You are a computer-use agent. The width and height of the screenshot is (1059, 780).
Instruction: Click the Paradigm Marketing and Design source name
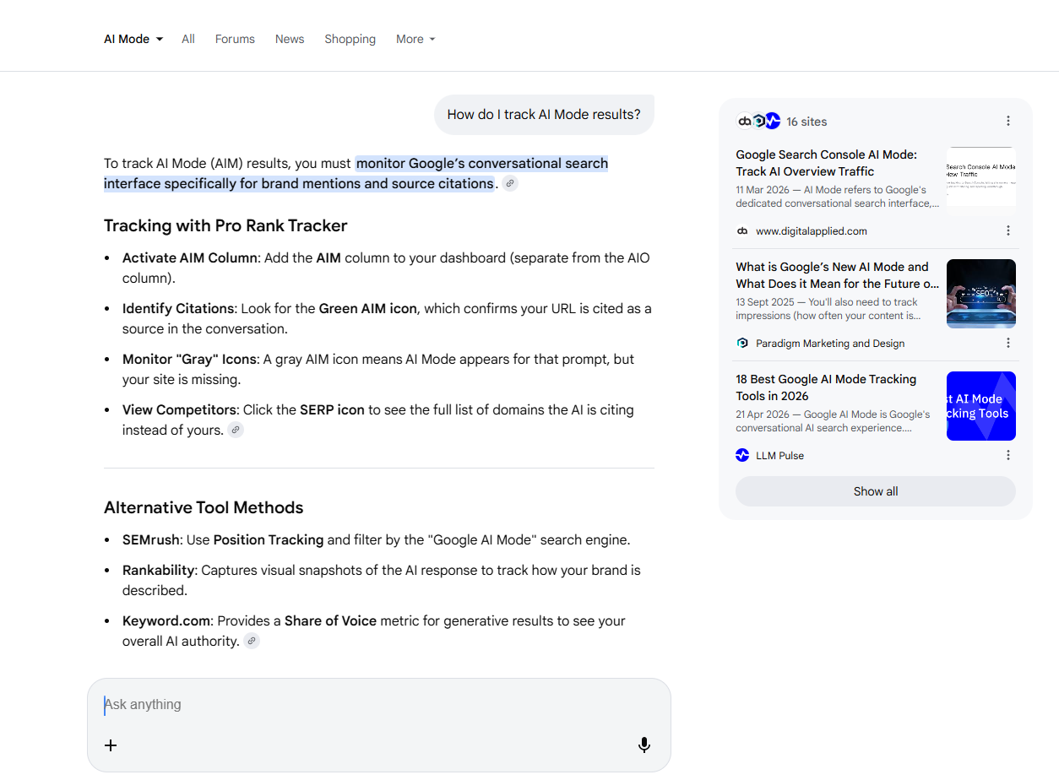click(x=830, y=343)
